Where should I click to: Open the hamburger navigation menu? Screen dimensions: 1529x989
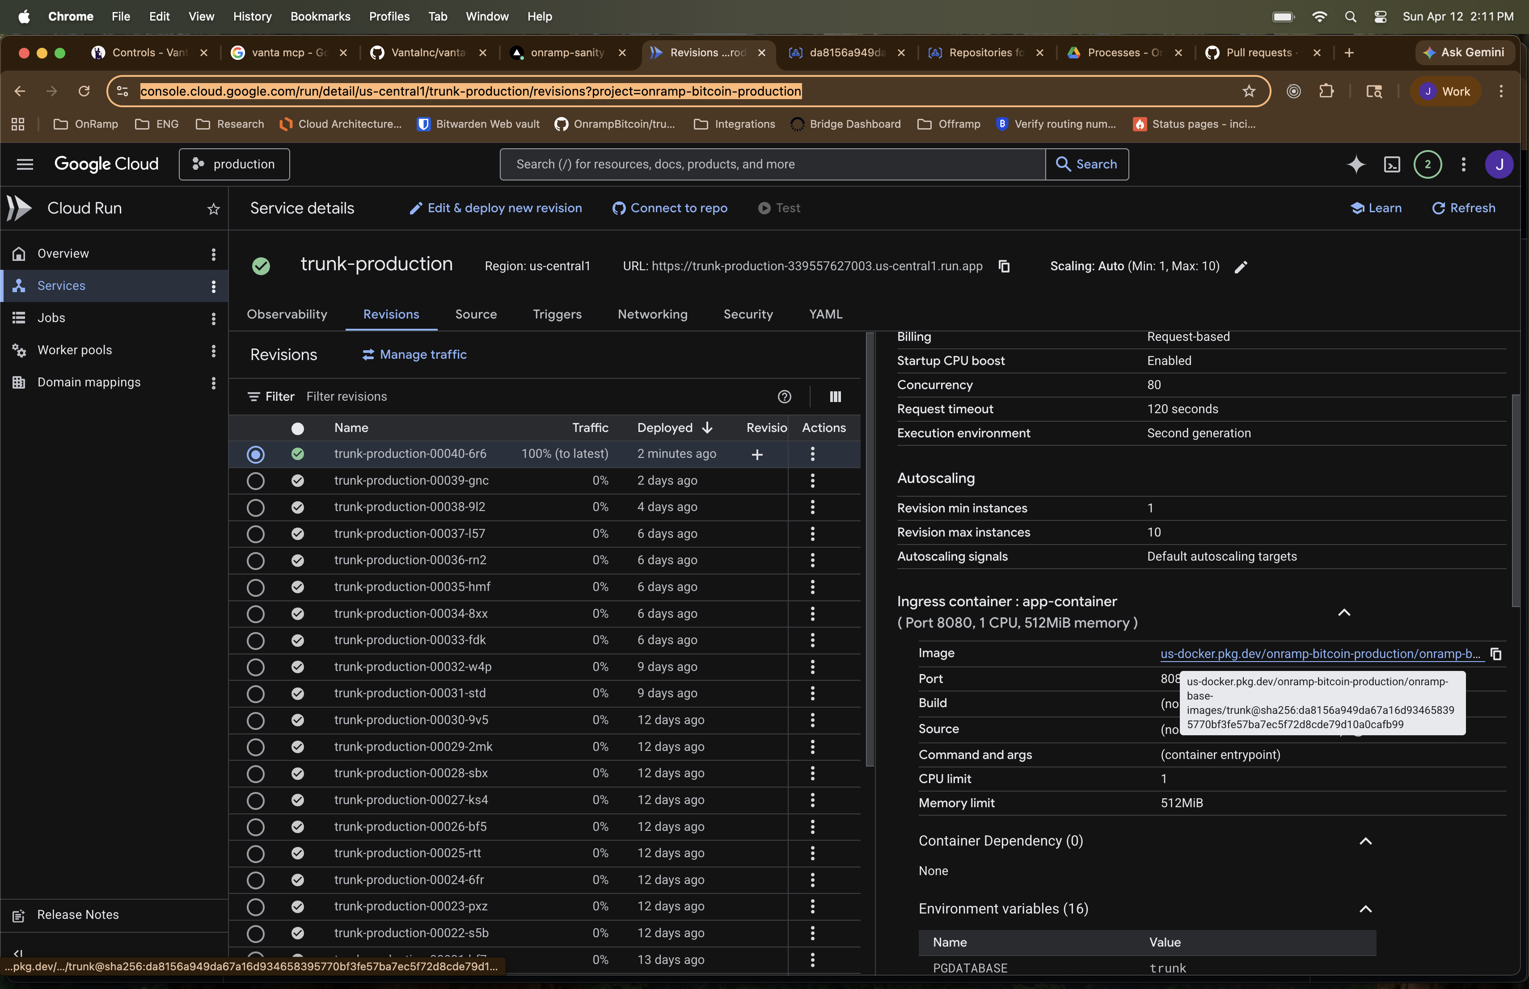click(25, 164)
